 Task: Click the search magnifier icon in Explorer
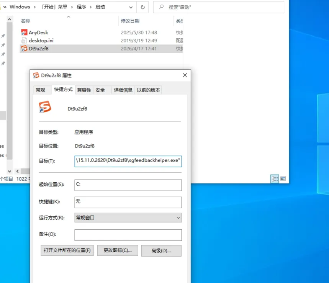[161, 7]
